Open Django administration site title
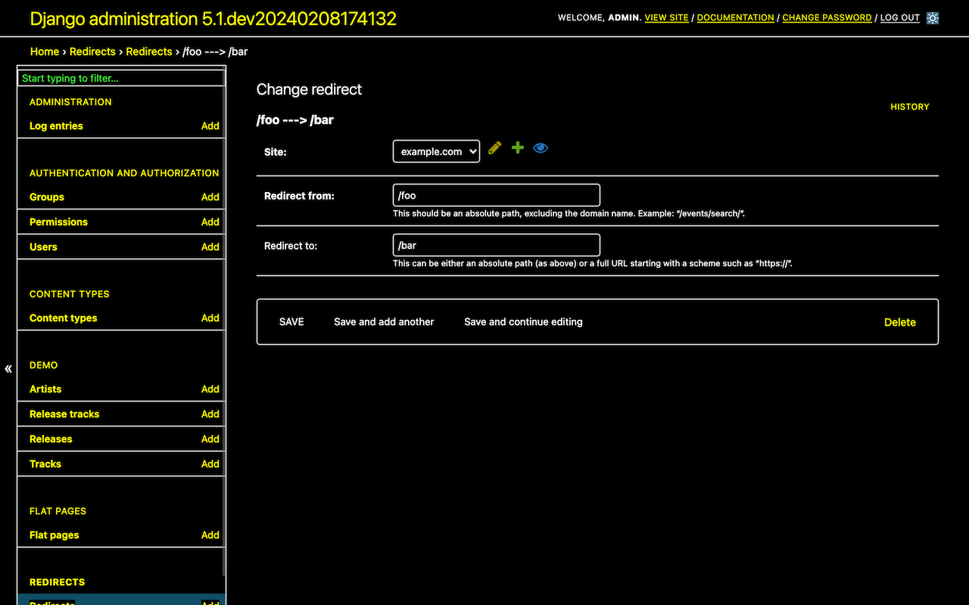The image size is (969, 605). click(x=213, y=19)
